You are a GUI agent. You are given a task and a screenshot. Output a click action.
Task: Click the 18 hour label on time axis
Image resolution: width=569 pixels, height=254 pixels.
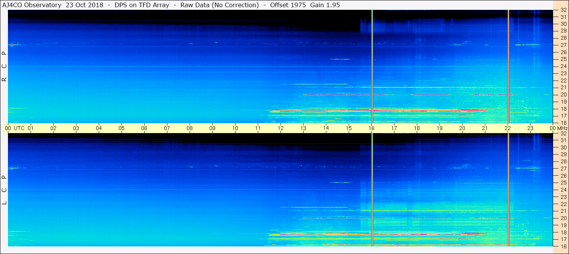click(x=417, y=128)
